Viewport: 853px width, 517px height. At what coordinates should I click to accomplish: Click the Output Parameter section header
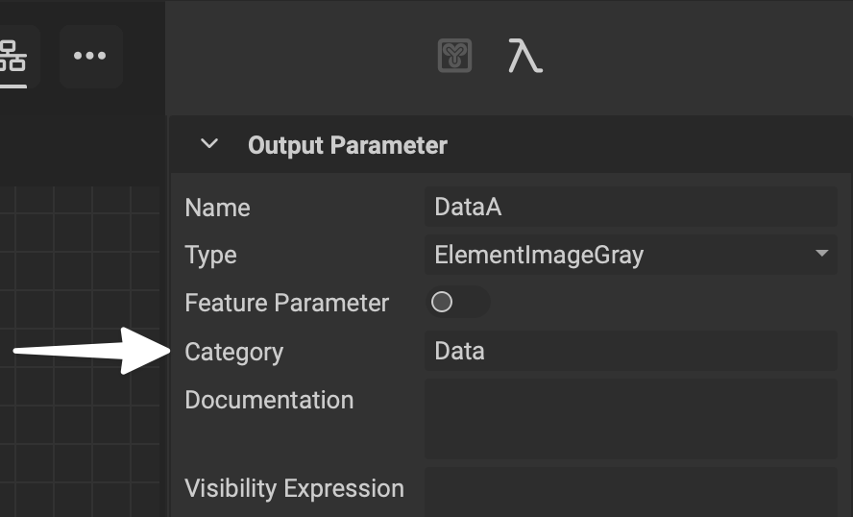(x=348, y=145)
